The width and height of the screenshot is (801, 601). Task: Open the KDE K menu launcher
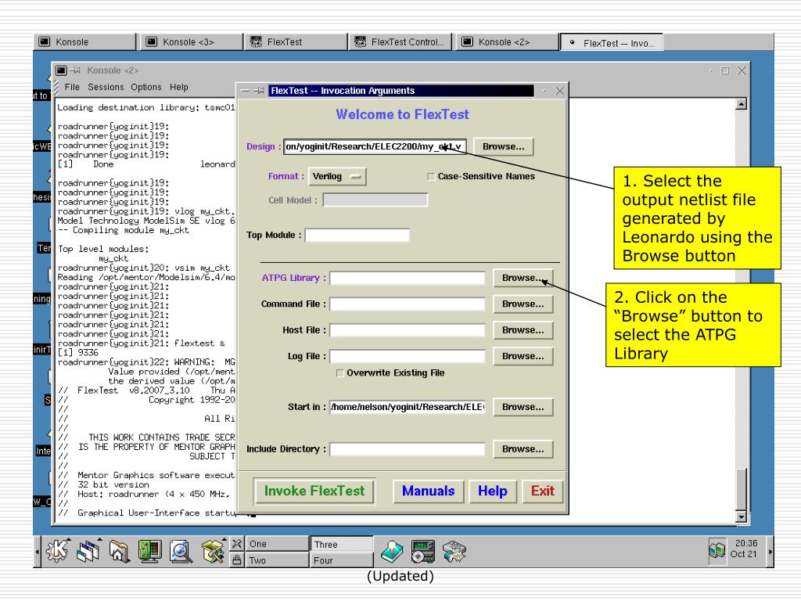[57, 551]
